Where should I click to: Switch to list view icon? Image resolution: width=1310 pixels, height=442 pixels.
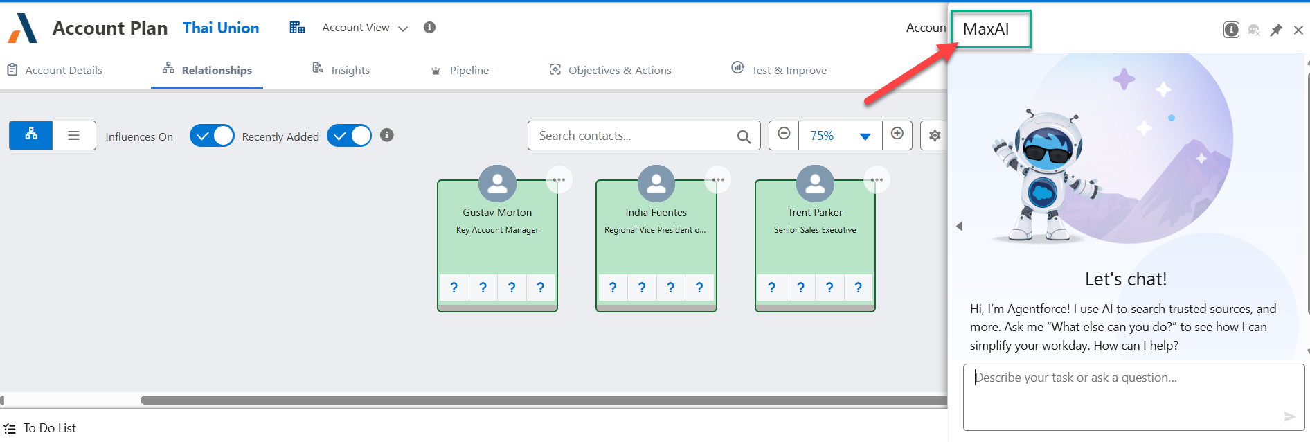click(x=74, y=135)
